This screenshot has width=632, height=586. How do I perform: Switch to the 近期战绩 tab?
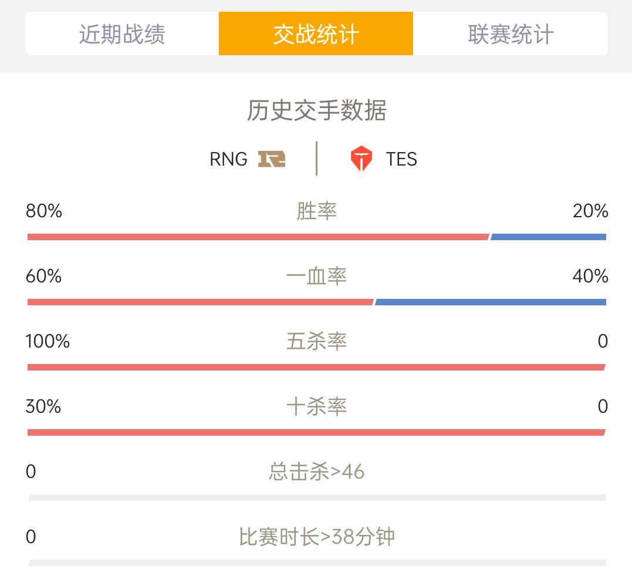[122, 33]
